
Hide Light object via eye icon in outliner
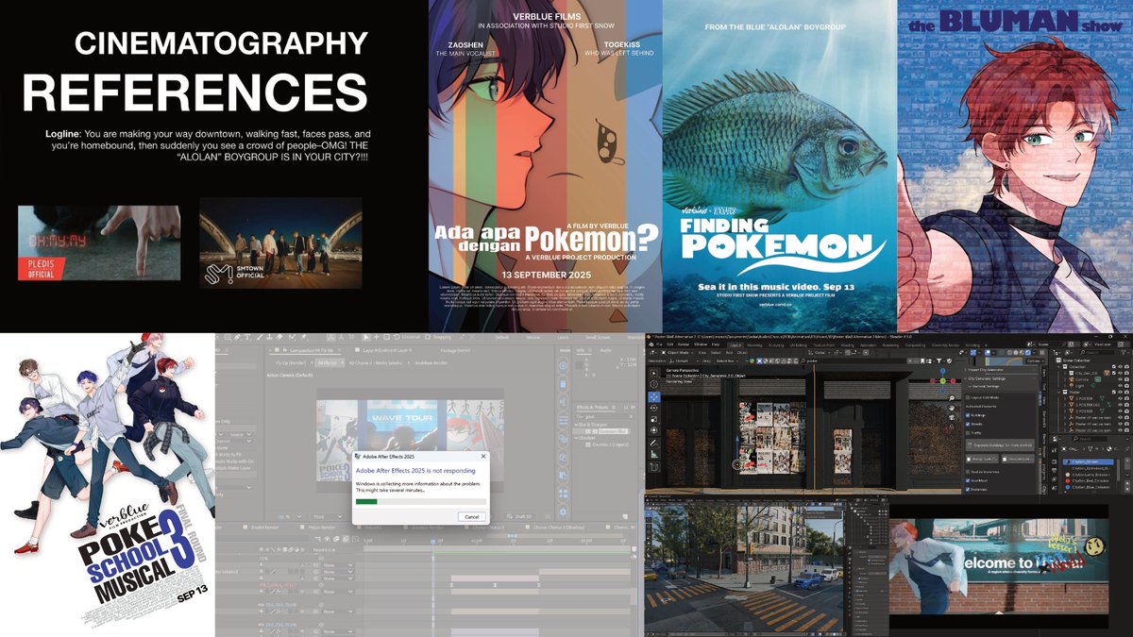point(1120,386)
